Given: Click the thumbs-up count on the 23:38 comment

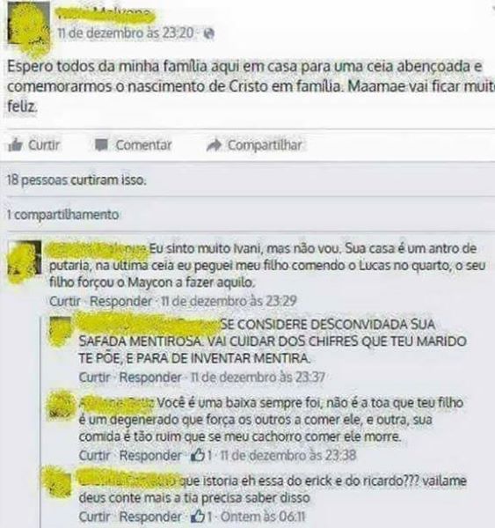Looking at the screenshot, I should click(x=201, y=456).
